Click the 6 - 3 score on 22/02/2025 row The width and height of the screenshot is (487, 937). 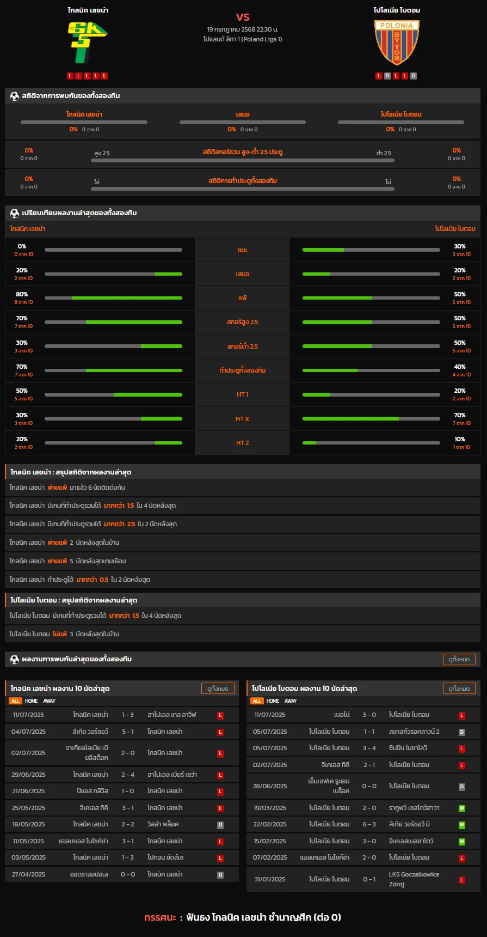[369, 824]
